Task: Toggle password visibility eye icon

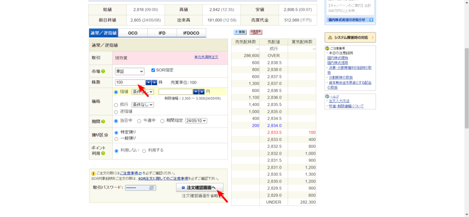Action: pos(152,188)
